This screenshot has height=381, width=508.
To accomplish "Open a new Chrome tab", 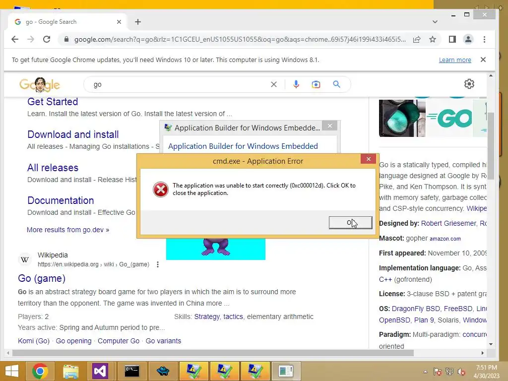I will coord(138,22).
